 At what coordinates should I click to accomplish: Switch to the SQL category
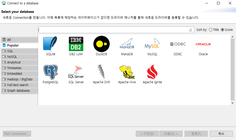[x=20, y=51]
